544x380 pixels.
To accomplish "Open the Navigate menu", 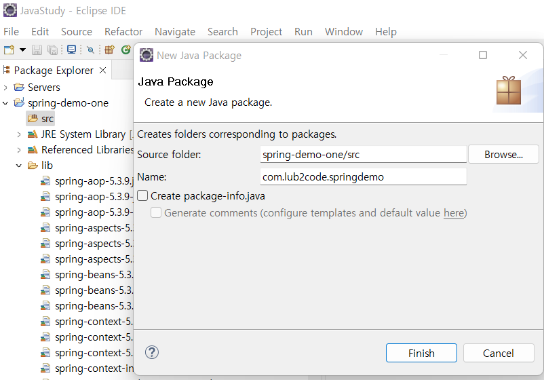I will pyautogui.click(x=175, y=32).
